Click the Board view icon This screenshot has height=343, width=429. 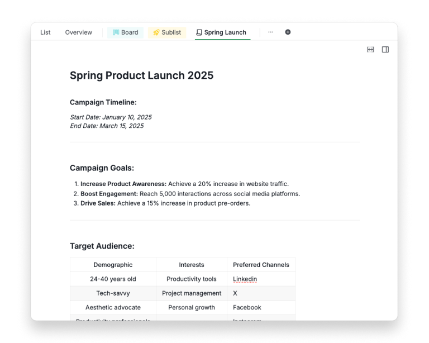116,32
